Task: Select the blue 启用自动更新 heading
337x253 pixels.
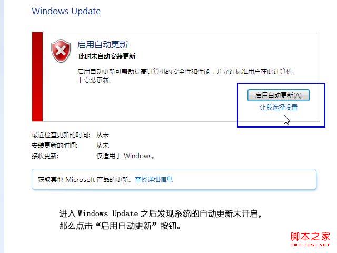Action: point(103,44)
